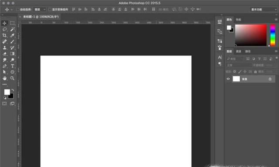Enable the Auto-Select checkbox
Screen dimensions: 279x167
(18, 10)
